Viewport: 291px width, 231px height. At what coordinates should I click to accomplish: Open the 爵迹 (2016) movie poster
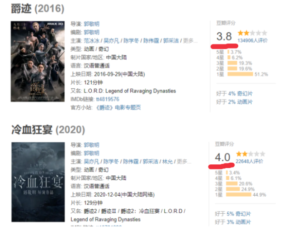pyautogui.click(x=38, y=61)
